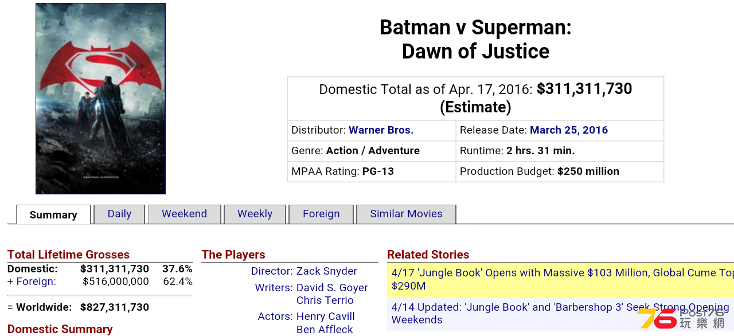Open actor Henry Cavill's page

pos(326,317)
